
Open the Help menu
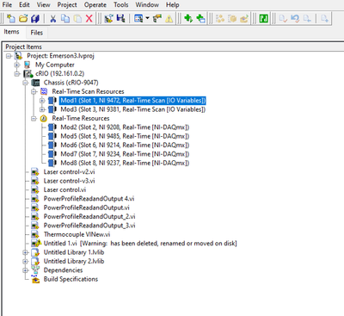(x=173, y=5)
